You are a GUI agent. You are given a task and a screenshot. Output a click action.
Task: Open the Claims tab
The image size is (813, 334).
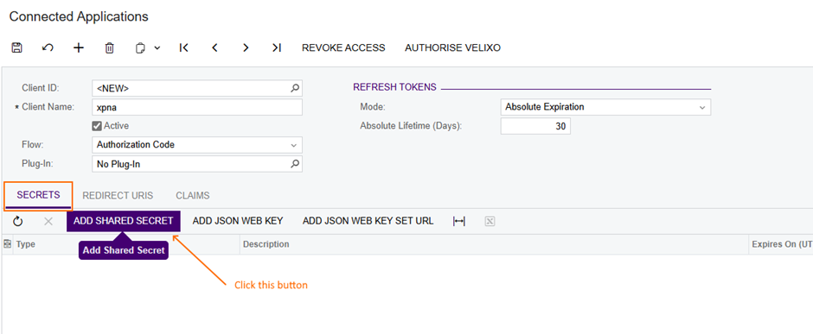pyautogui.click(x=192, y=195)
